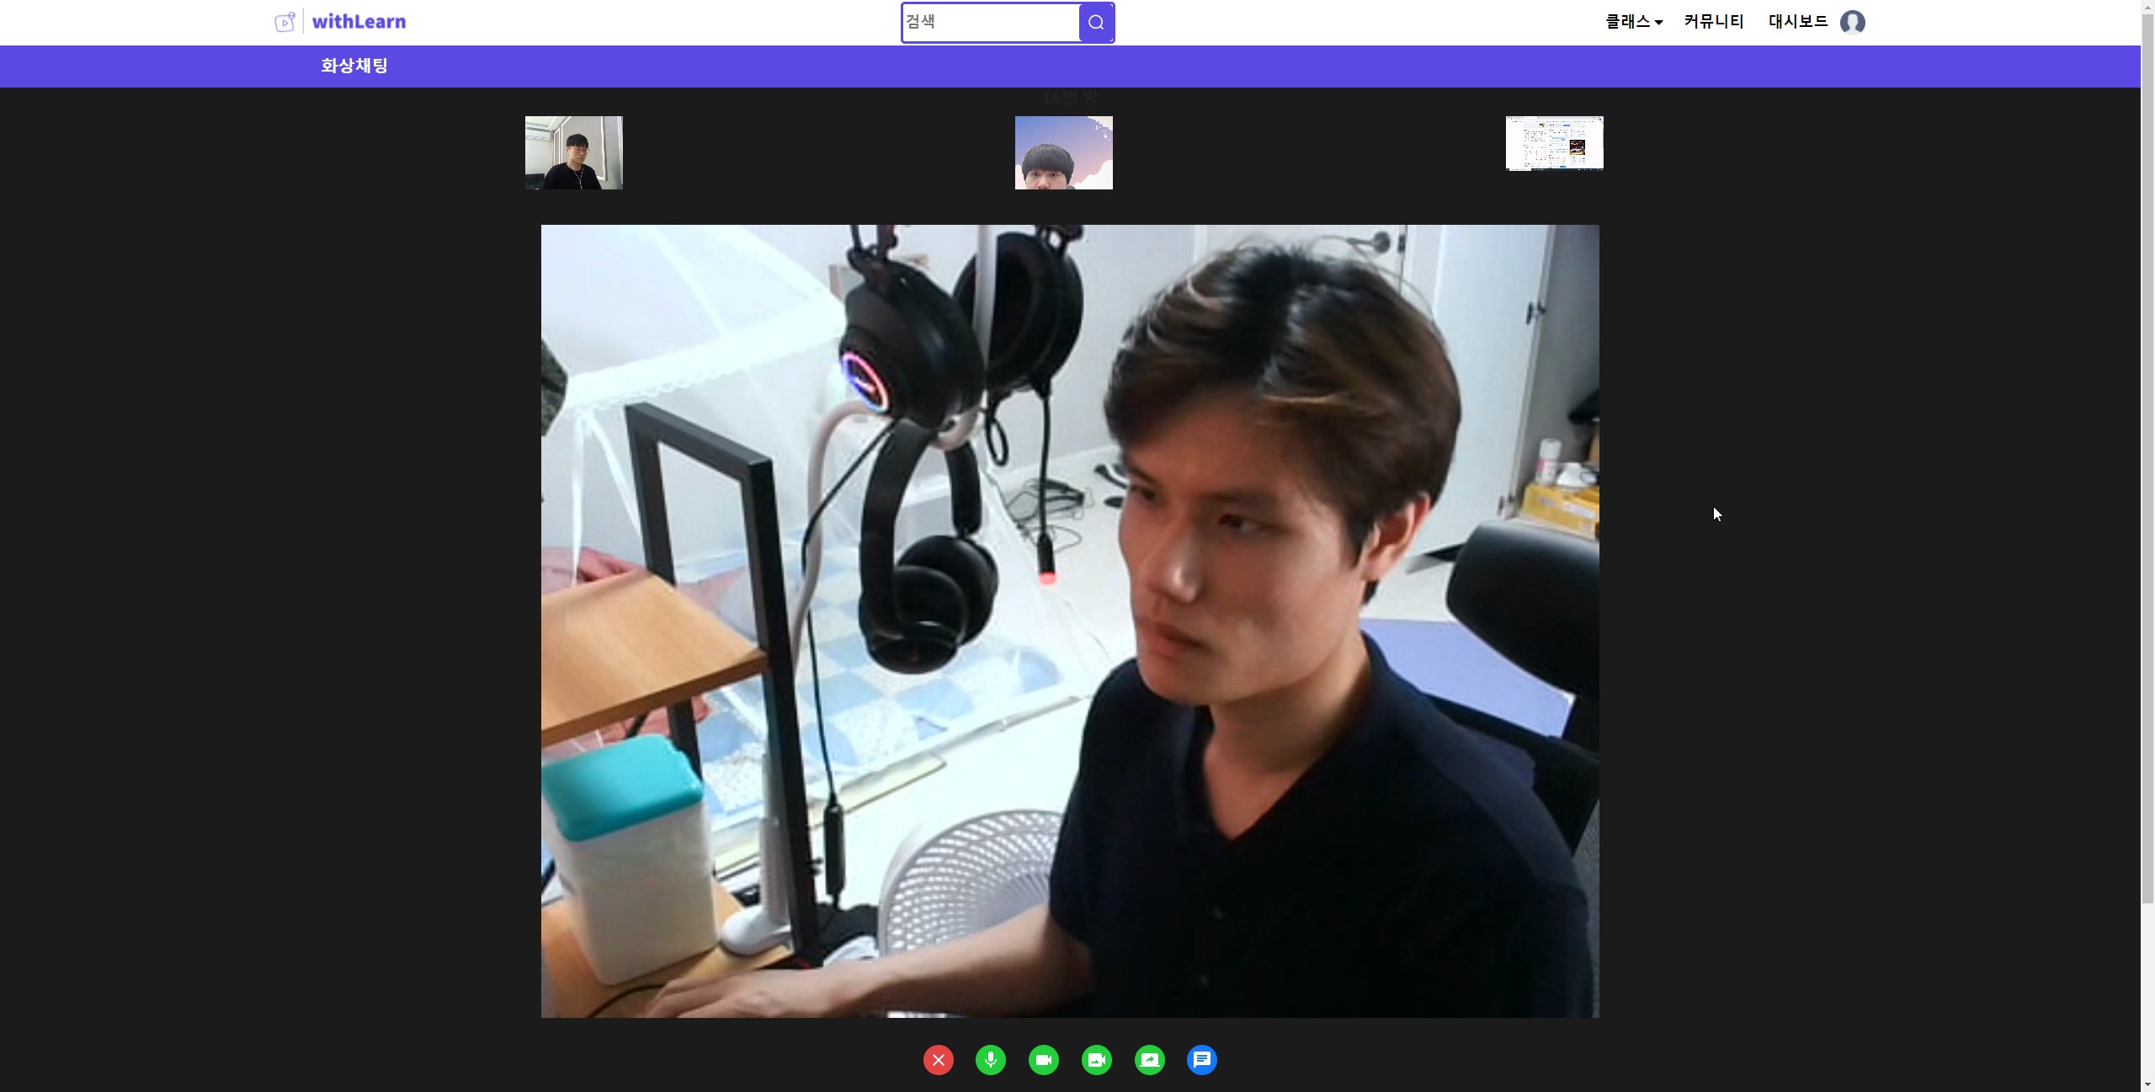Expand the 클래스 dropdown menu
This screenshot has width=2155, height=1092.
[1633, 22]
